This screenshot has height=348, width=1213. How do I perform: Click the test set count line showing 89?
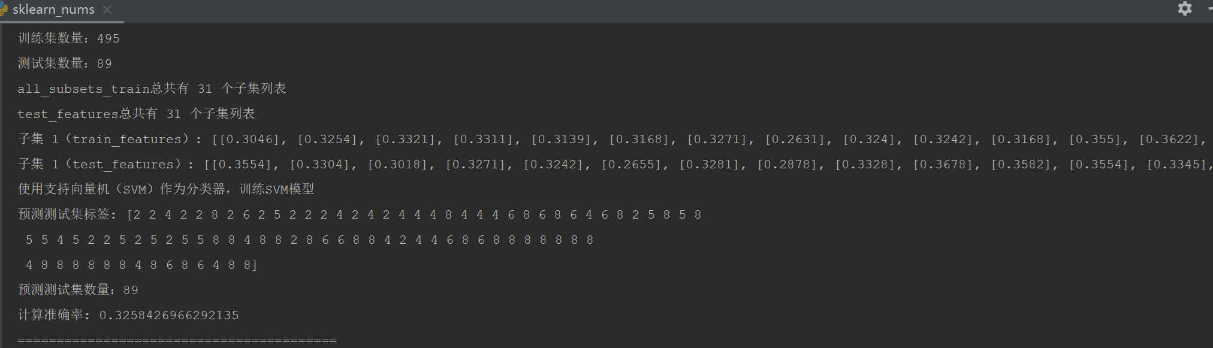65,63
